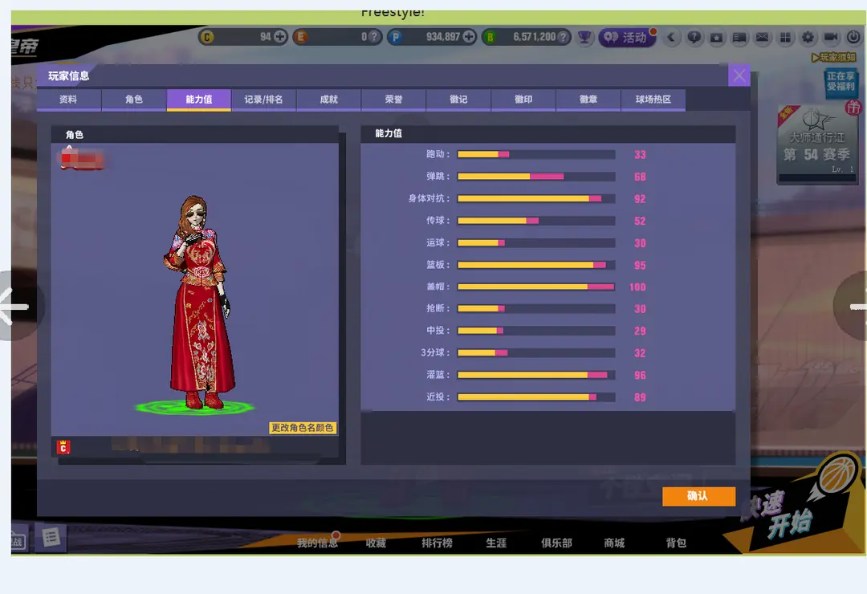The height and width of the screenshot is (594, 867).
Task: Click the 近投 ability bar
Action: click(x=536, y=397)
